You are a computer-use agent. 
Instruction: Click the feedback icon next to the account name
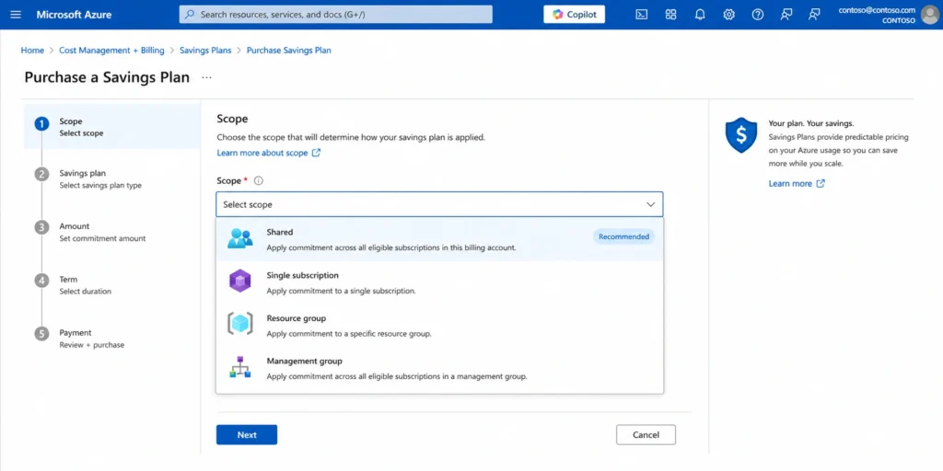(814, 15)
